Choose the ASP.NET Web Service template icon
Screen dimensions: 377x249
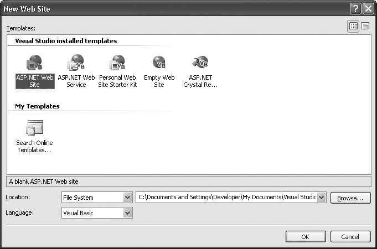coord(76,63)
